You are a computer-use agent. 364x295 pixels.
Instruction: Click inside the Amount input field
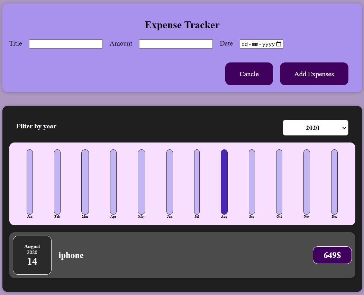(x=176, y=44)
